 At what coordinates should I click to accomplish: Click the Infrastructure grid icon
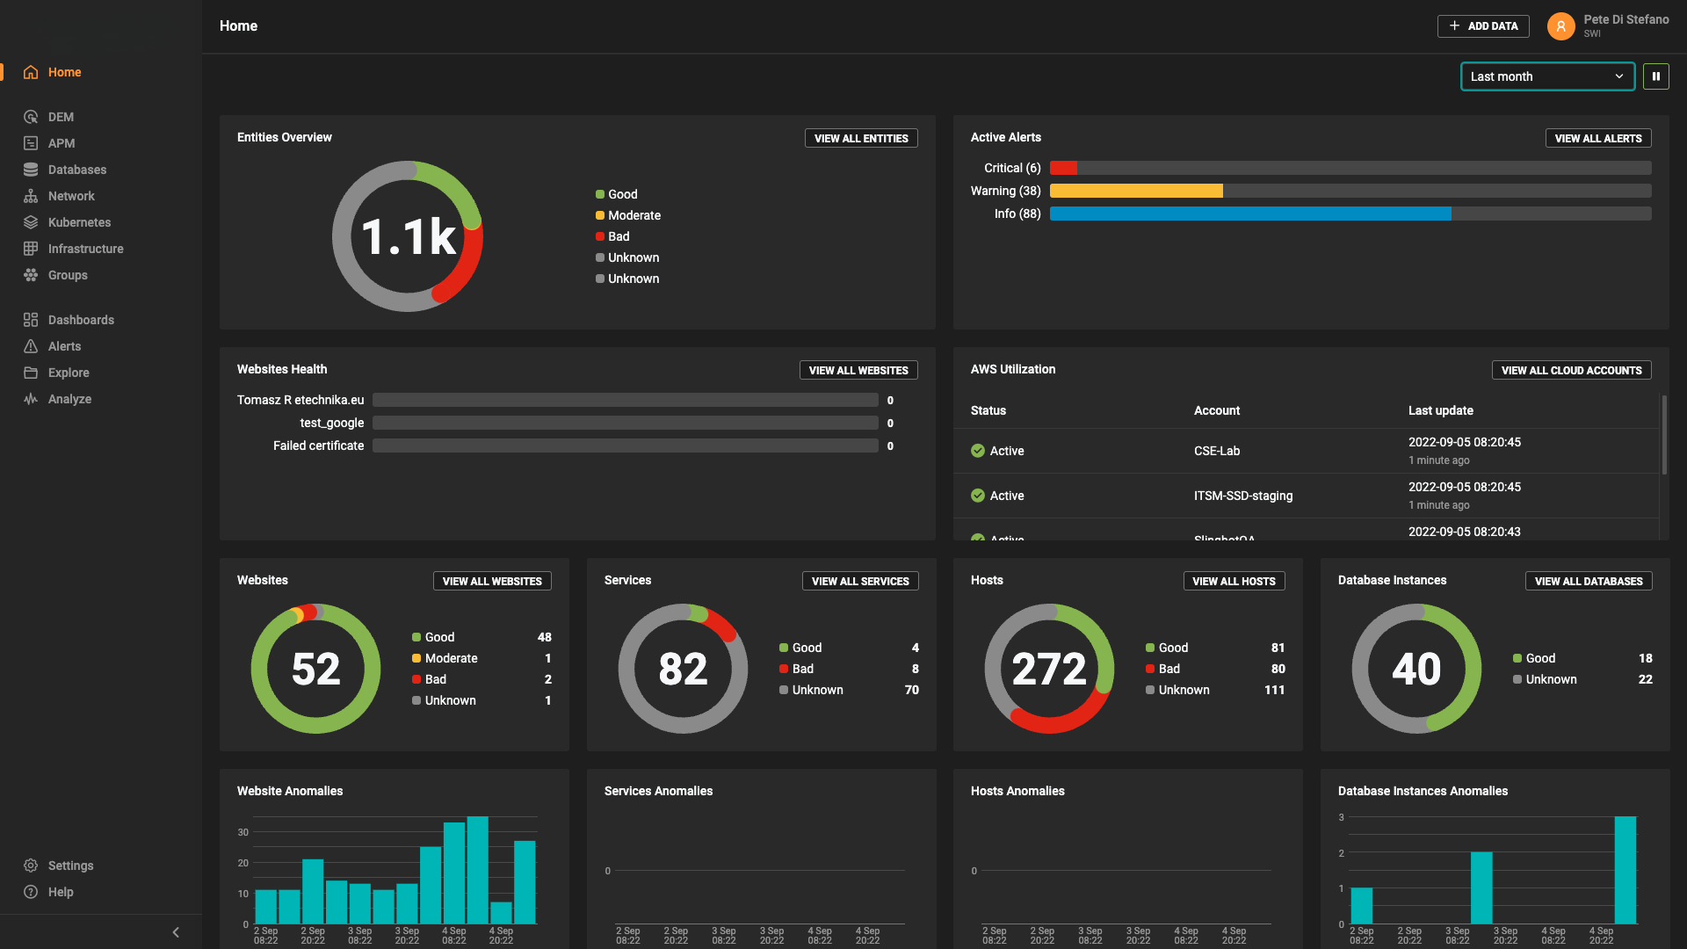point(31,249)
